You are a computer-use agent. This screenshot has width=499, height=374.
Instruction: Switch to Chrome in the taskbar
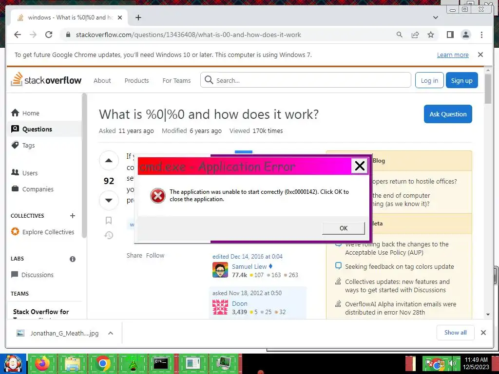(102, 363)
